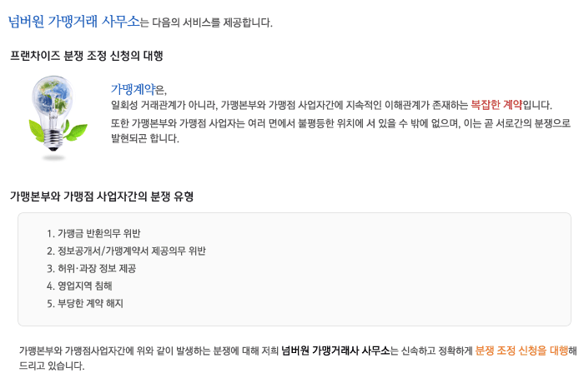Click the blue 넘버원 가맹거래 사무소 title

coord(73,22)
